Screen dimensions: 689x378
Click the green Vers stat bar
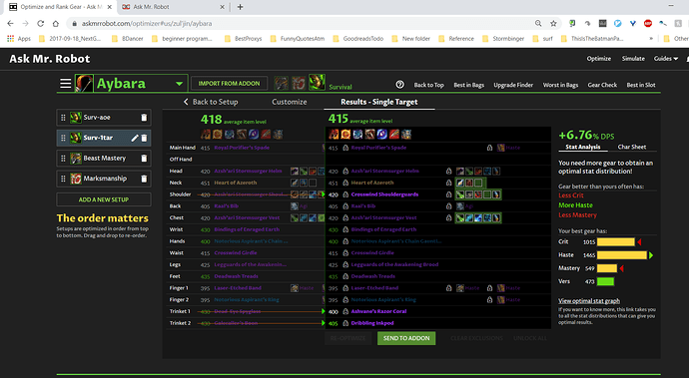pos(605,281)
